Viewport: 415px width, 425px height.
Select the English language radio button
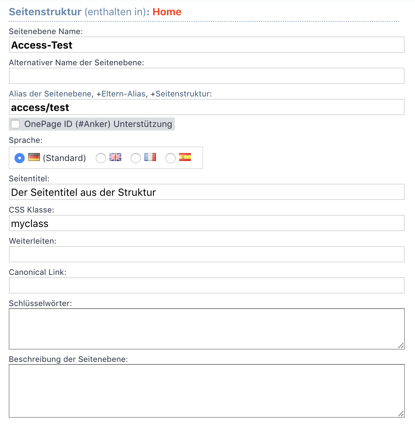(x=101, y=158)
